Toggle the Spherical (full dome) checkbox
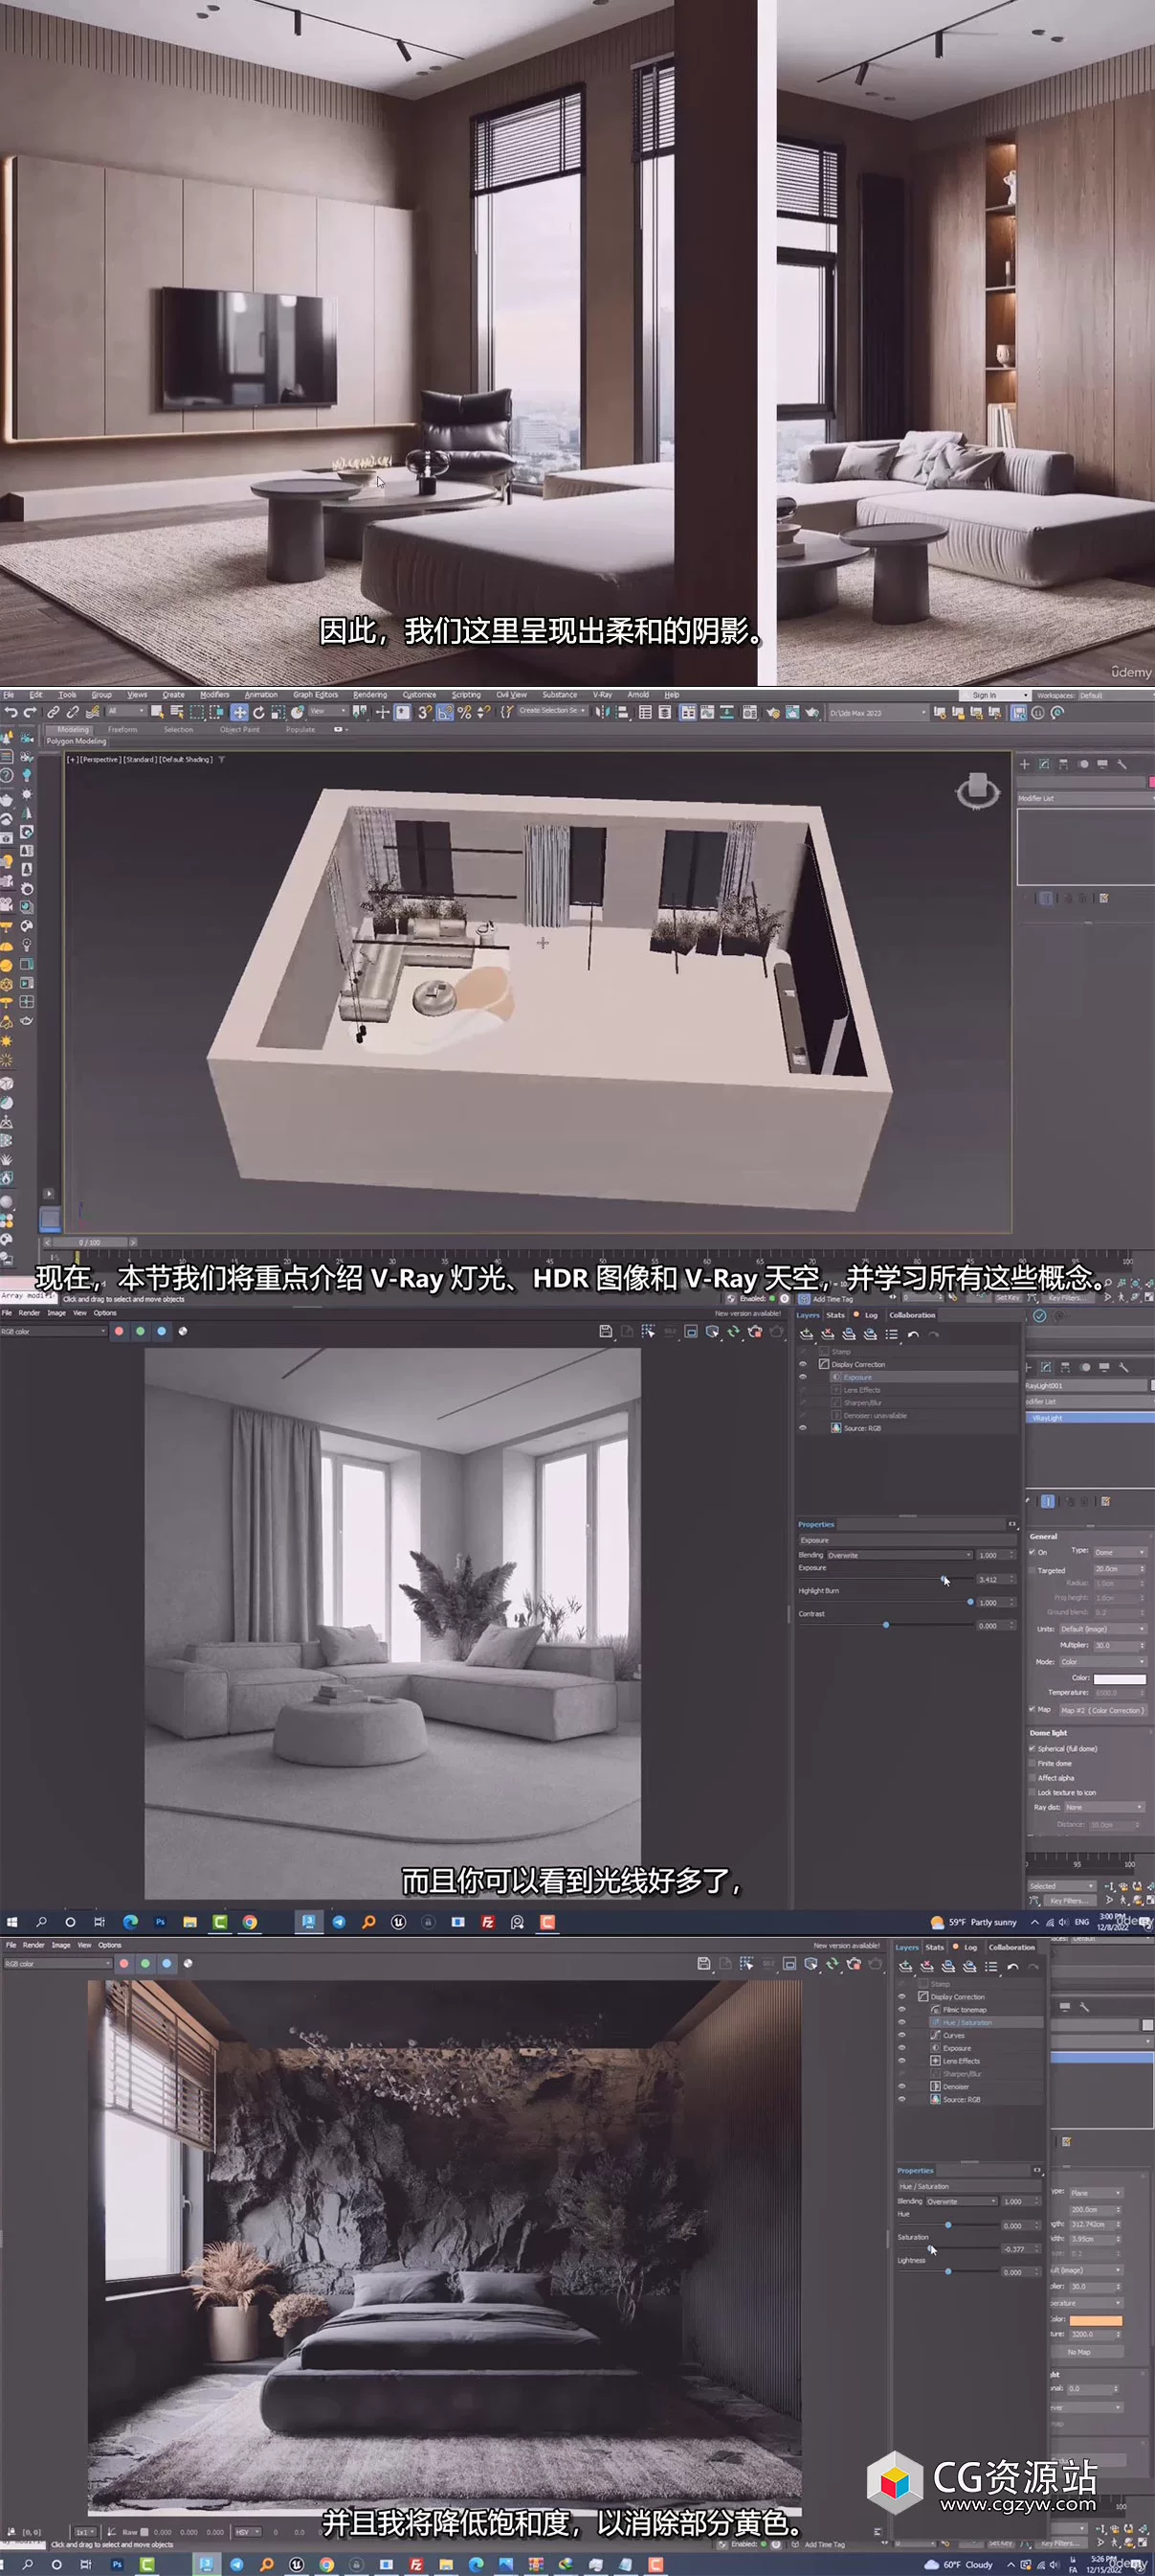Screen dimensions: 1155x2576 coord(1033,1749)
